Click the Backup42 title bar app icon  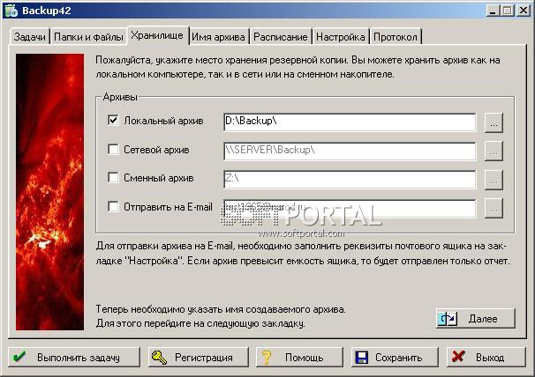[x=11, y=11]
